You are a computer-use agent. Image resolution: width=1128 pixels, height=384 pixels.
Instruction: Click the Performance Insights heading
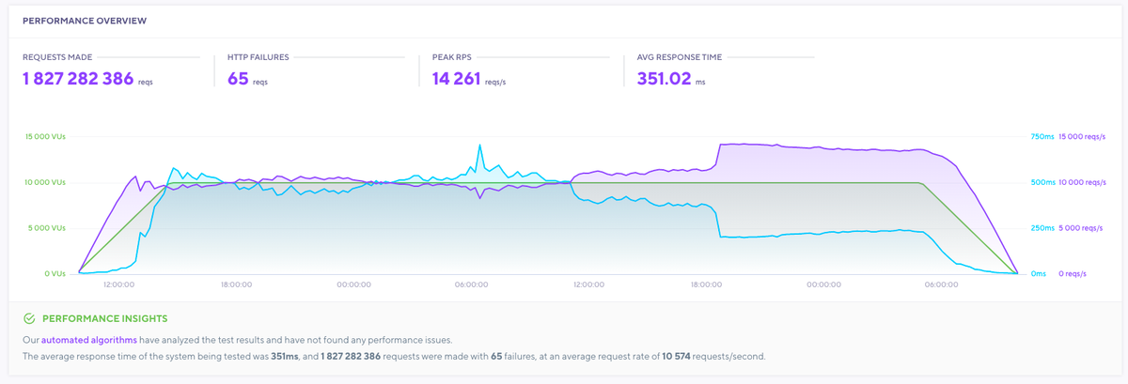pyautogui.click(x=105, y=319)
